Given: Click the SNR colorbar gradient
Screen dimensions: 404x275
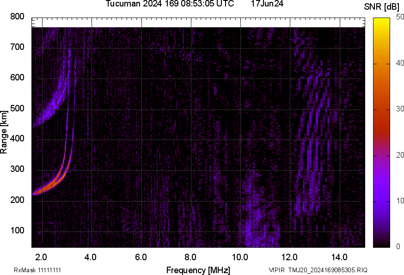Looking at the screenshot, I should click(x=381, y=133).
